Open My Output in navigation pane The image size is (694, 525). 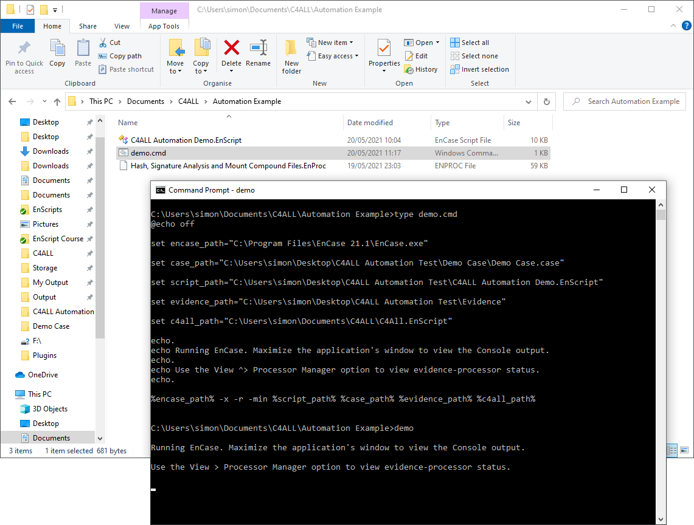pyautogui.click(x=50, y=283)
